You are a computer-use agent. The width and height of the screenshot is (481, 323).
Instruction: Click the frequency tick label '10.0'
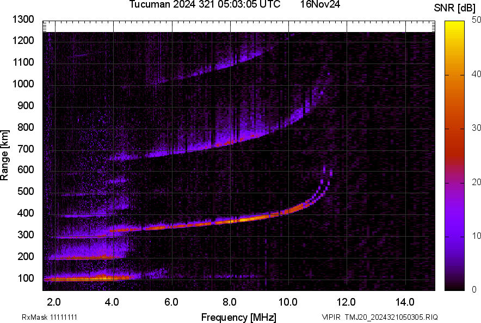(x=288, y=302)
